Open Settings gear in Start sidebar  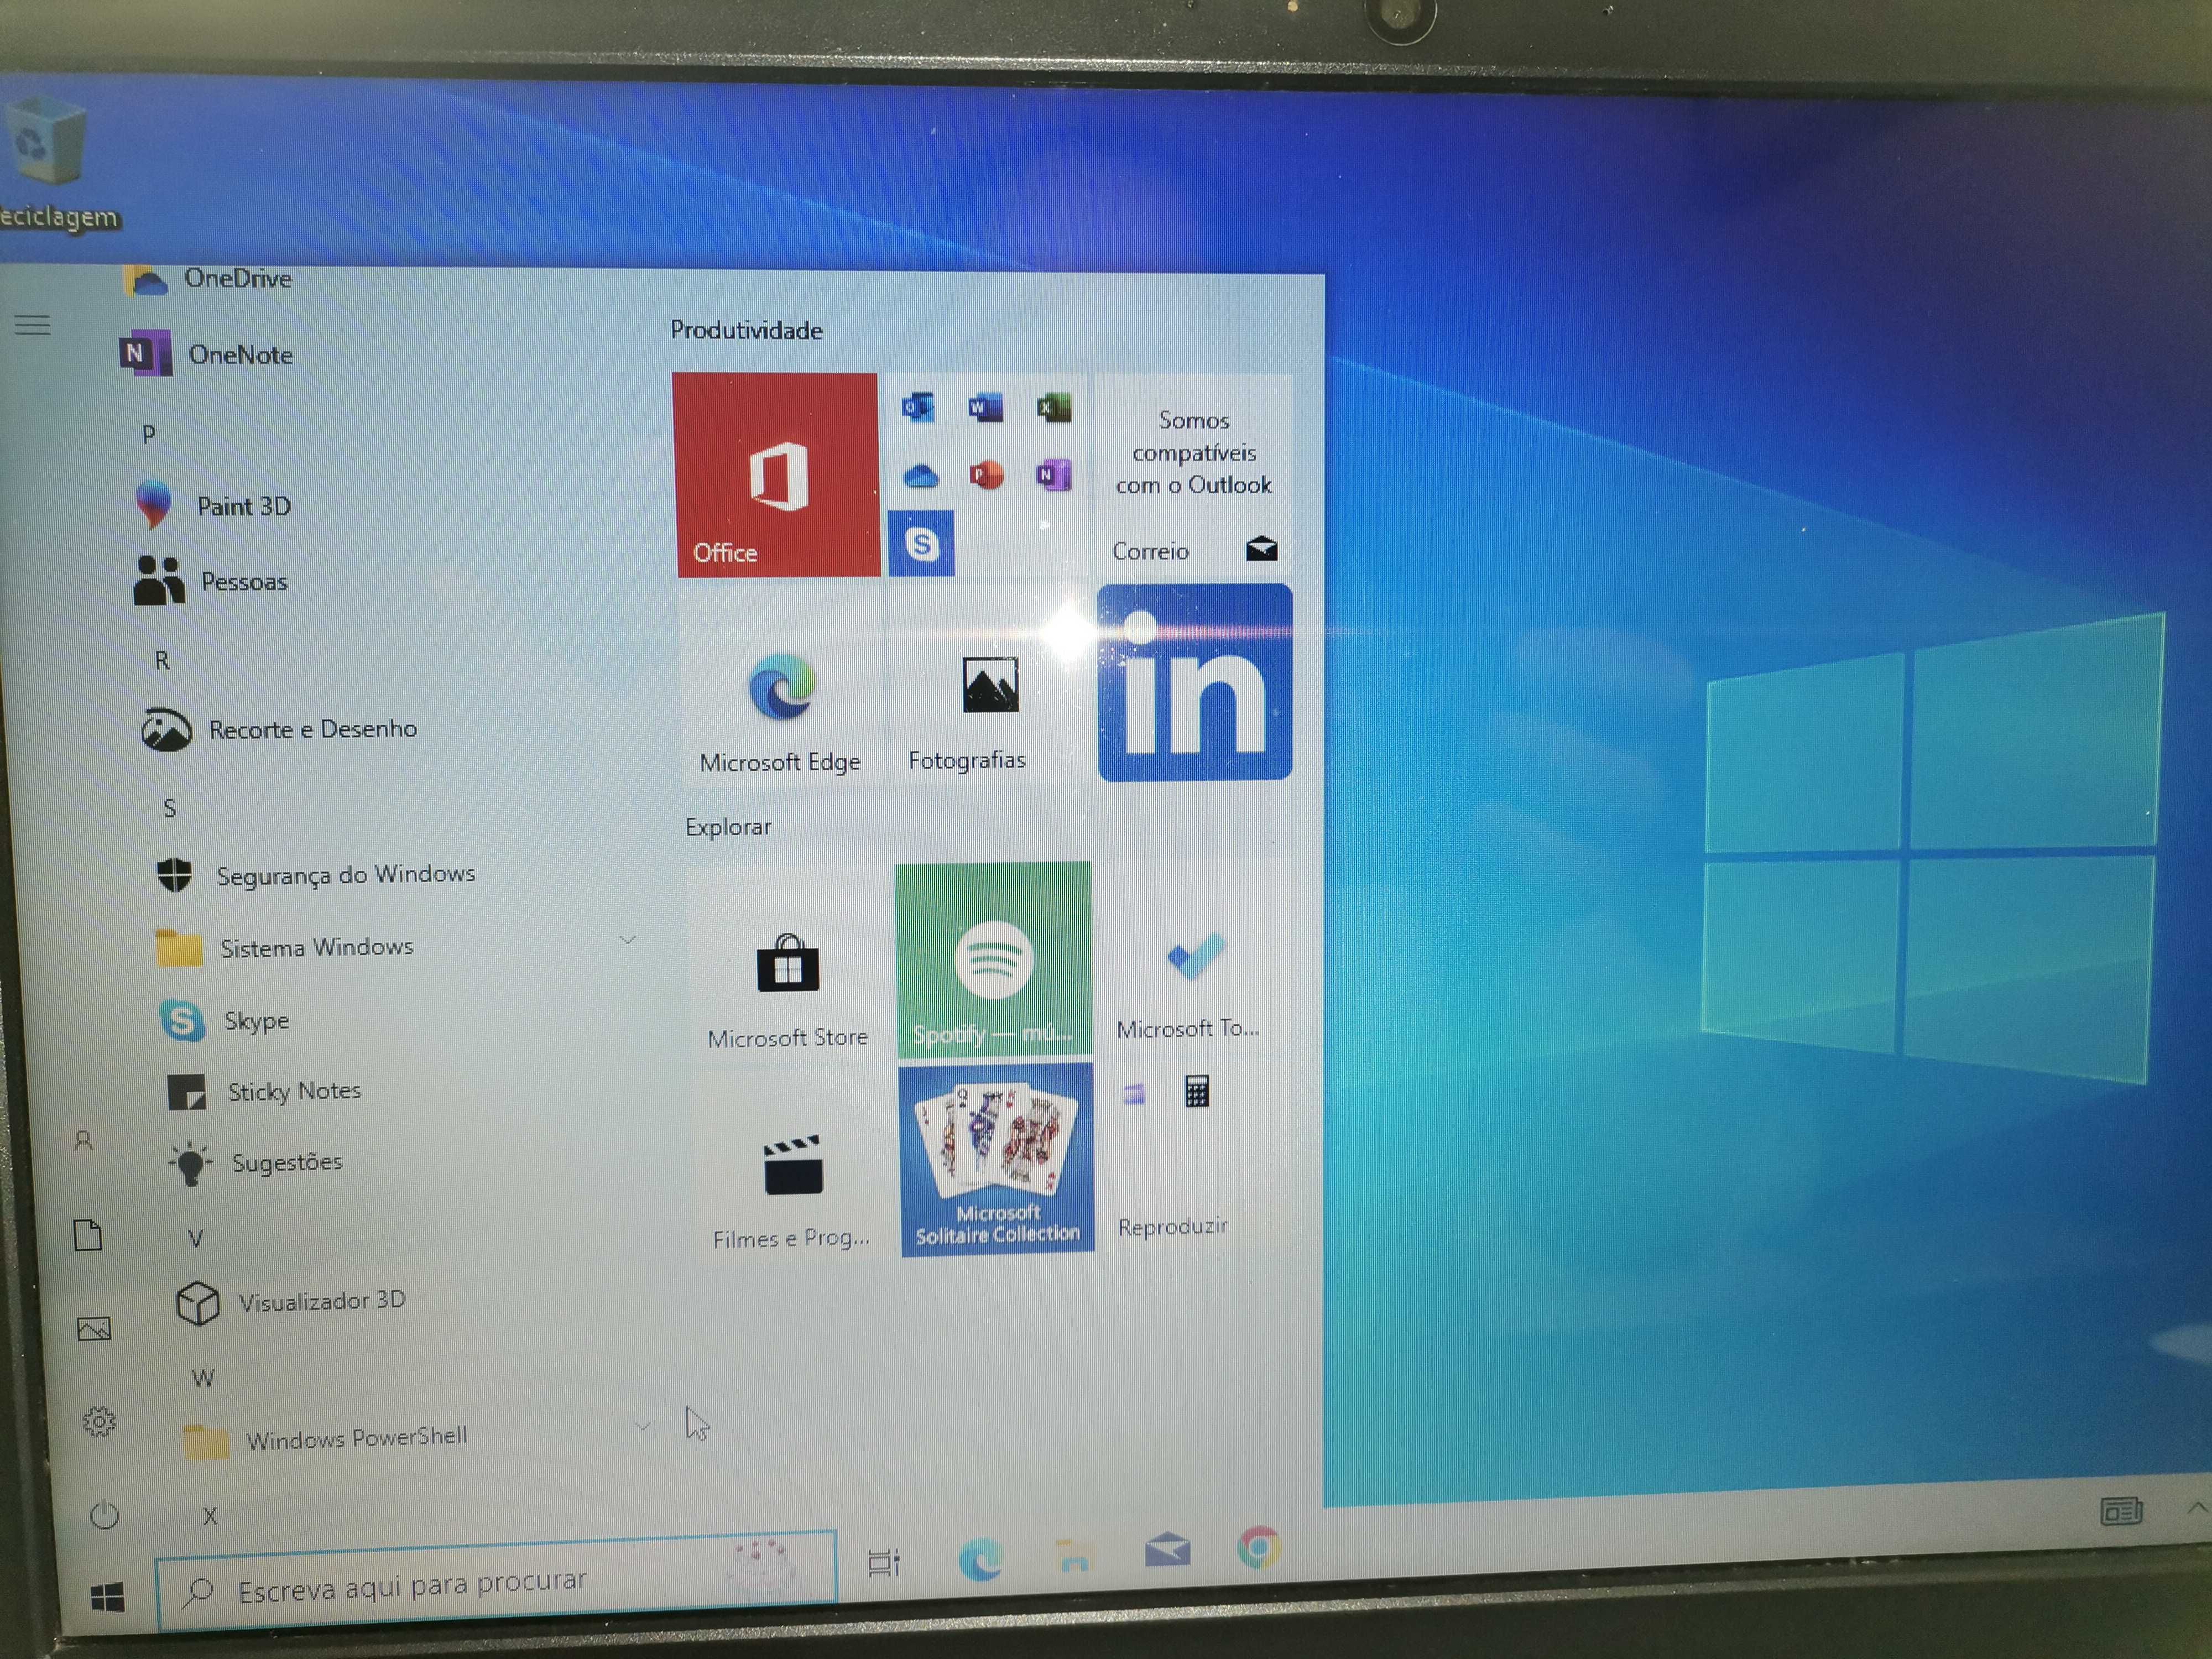[99, 1421]
